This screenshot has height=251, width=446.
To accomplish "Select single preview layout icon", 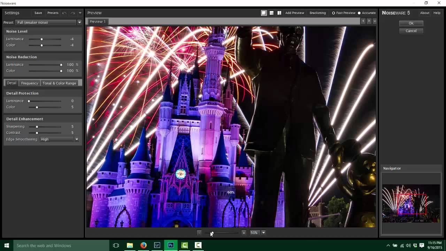I will [x=264, y=13].
